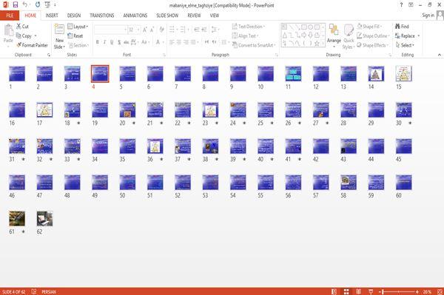Click Reading View icon in status bar
Viewport: 444px width, 295px height.
click(358, 291)
